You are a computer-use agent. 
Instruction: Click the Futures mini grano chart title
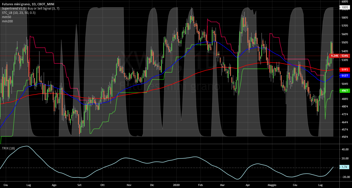click(x=28, y=4)
